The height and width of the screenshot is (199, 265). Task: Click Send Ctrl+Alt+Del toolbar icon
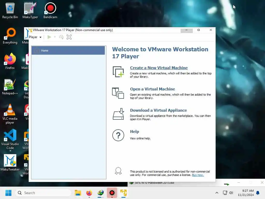pyautogui.click(x=61, y=37)
